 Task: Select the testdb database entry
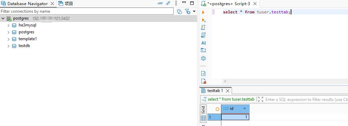(24, 46)
